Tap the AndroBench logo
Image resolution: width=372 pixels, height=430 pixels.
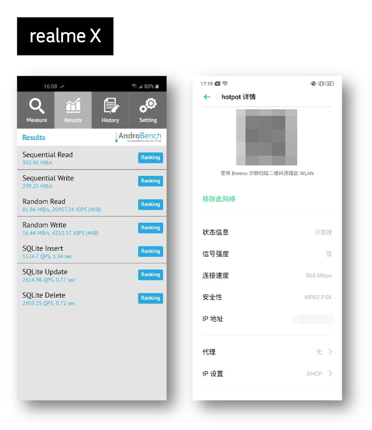point(138,137)
